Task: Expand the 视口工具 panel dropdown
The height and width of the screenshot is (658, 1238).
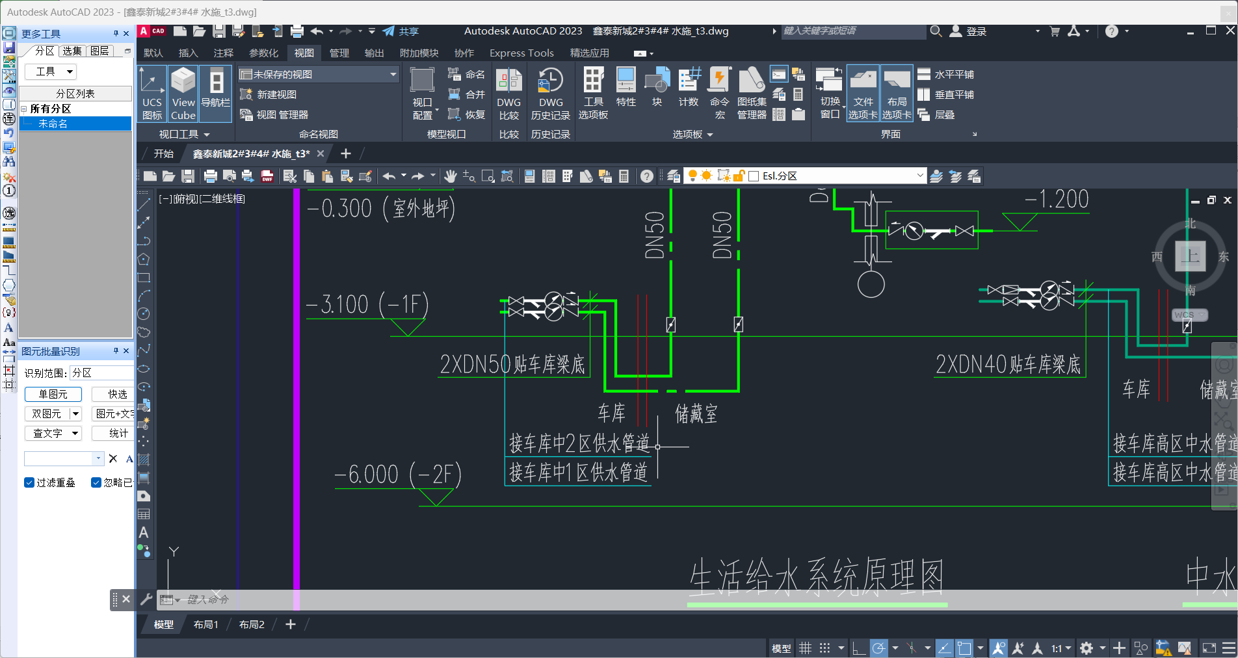Action: tap(184, 135)
